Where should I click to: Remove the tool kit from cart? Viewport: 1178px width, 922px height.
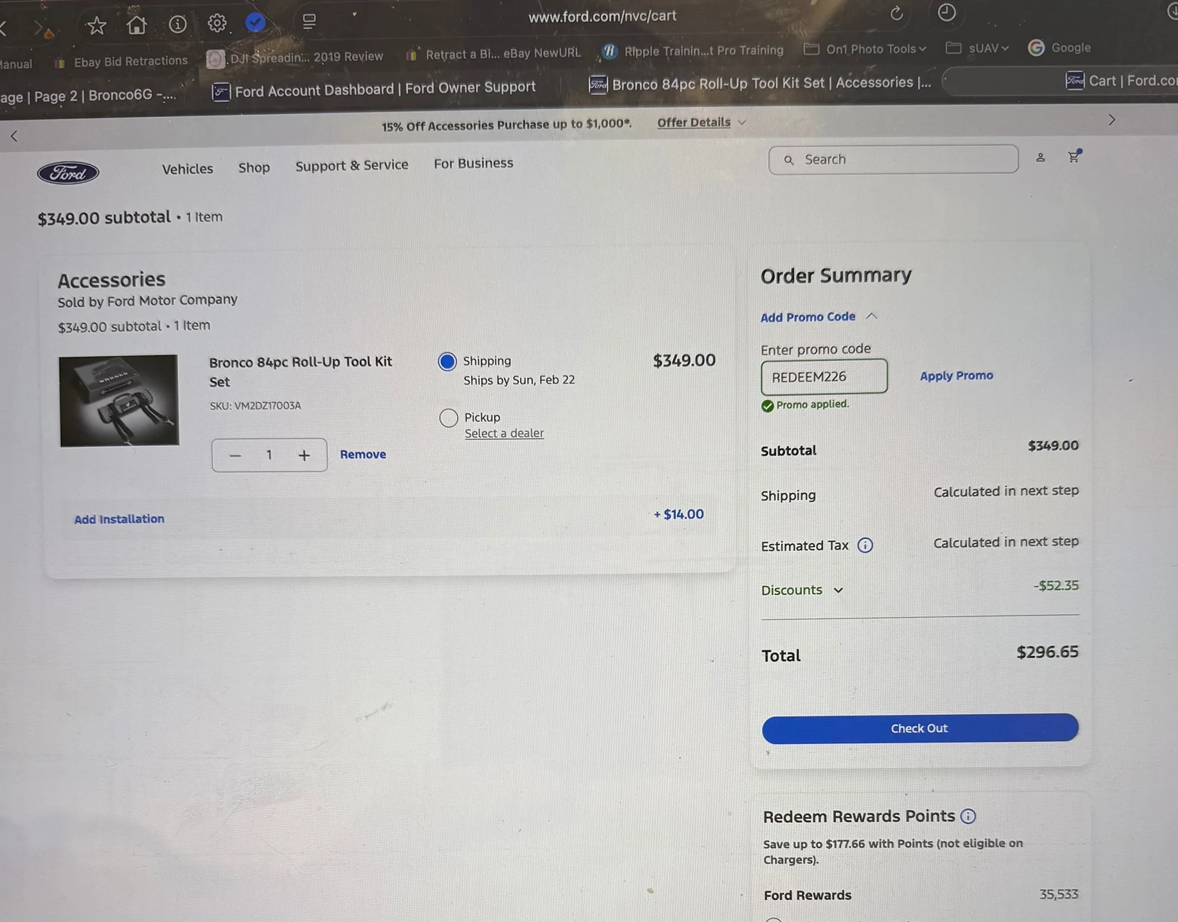[x=363, y=454]
